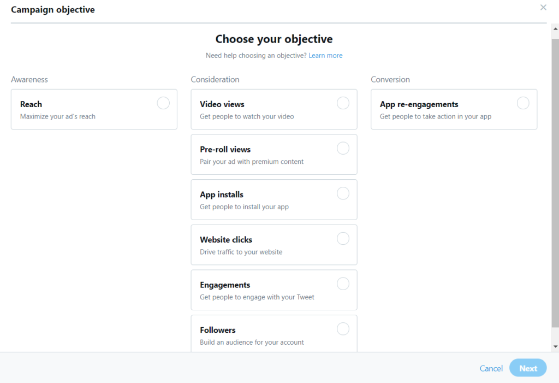Select the App re-engagements radio button
This screenshot has width=559, height=383.
pyautogui.click(x=523, y=103)
